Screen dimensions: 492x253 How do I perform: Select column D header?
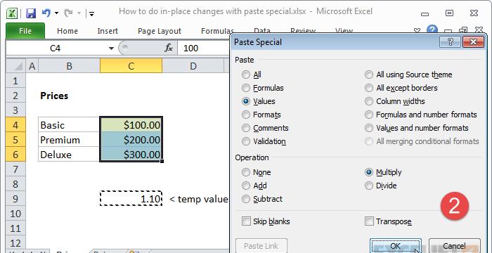point(193,66)
